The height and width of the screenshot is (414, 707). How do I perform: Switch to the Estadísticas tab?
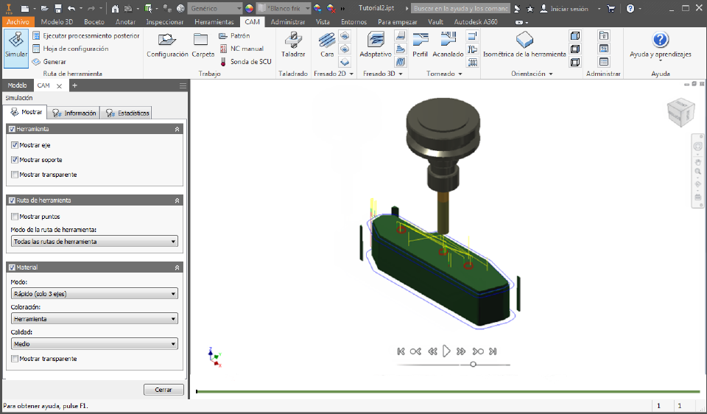coord(127,113)
